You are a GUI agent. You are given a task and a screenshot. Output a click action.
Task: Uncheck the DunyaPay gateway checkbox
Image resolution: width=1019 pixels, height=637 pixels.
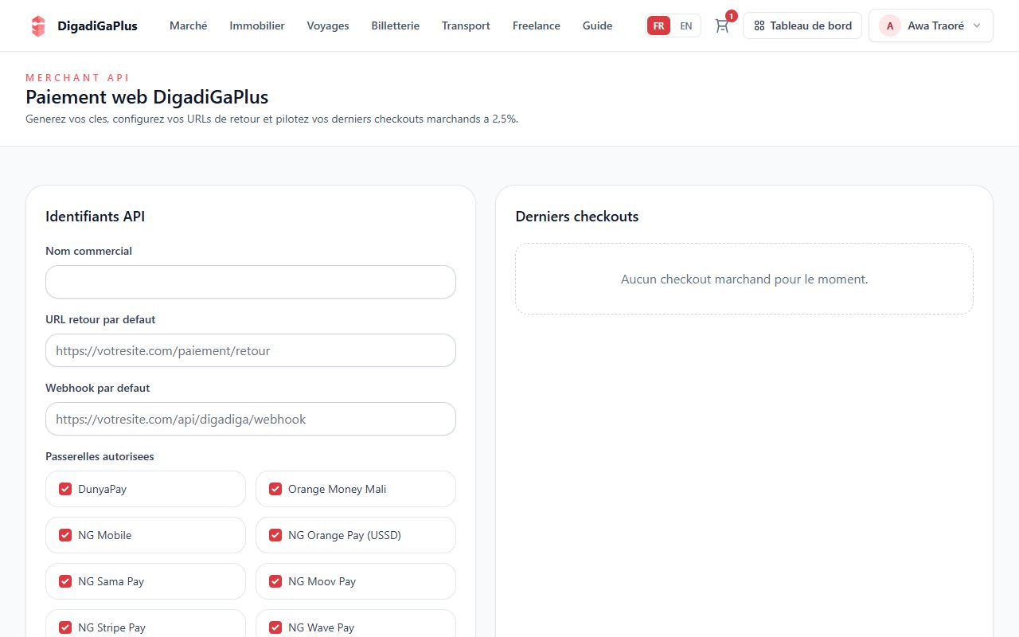click(65, 489)
